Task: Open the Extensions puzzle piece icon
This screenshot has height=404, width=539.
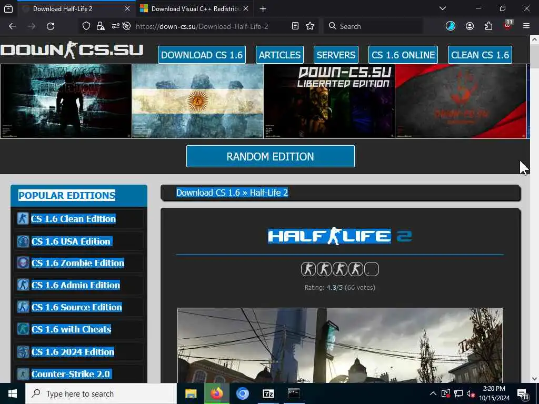Action: [x=488, y=26]
